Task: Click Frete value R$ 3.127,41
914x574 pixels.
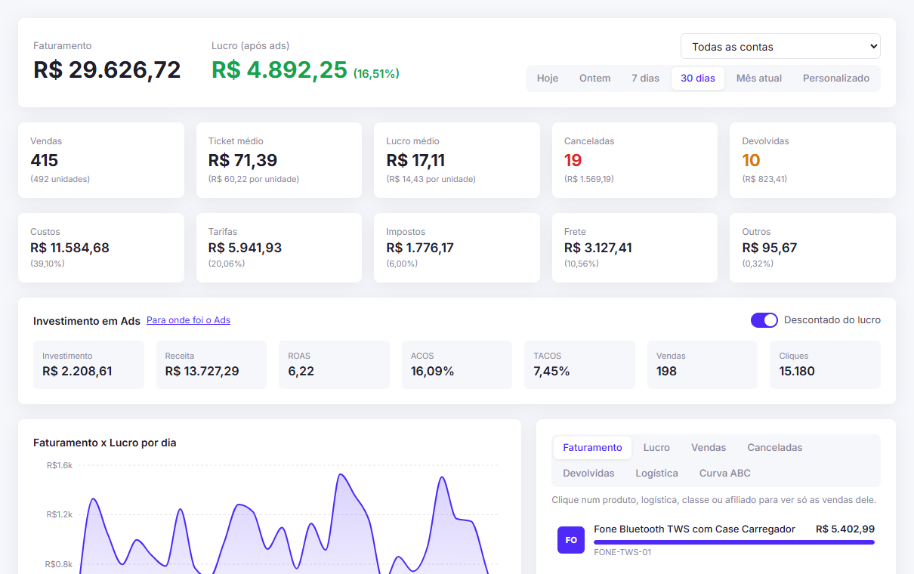Action: click(x=598, y=248)
